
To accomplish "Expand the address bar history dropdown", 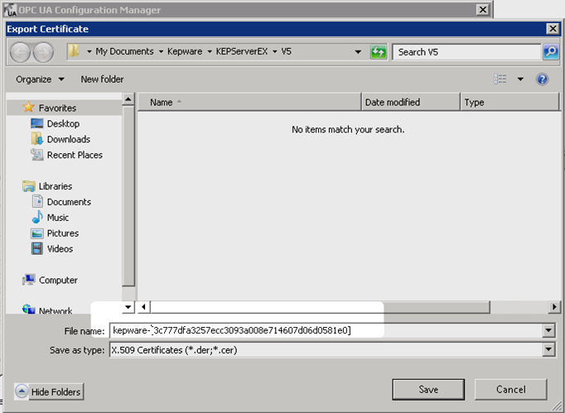I will pyautogui.click(x=358, y=52).
